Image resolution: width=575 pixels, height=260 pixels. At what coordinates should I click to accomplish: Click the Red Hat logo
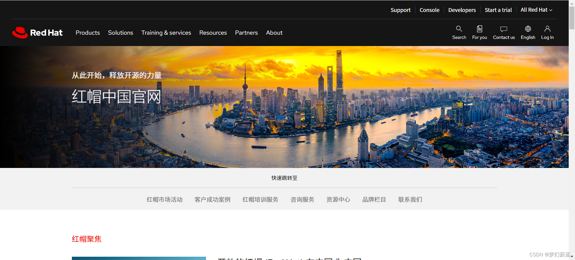(37, 33)
